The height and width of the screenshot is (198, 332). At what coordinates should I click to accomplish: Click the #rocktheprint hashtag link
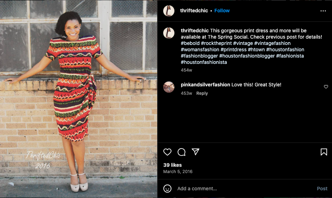[x=216, y=43]
